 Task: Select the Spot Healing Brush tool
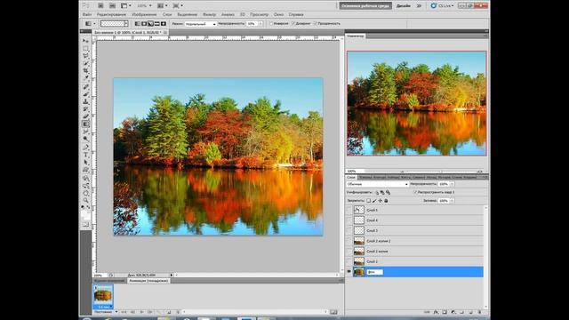pos(85,87)
